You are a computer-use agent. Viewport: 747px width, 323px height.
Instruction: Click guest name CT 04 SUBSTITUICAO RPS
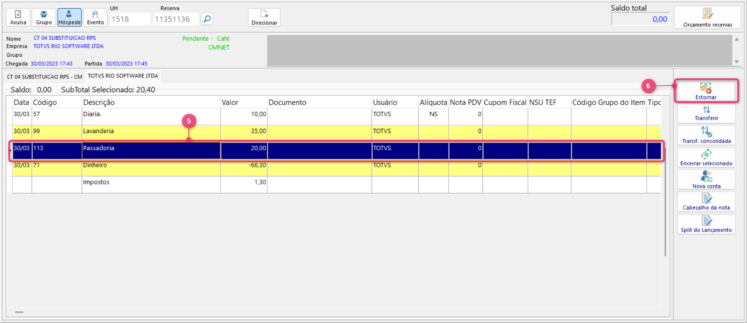[65, 38]
